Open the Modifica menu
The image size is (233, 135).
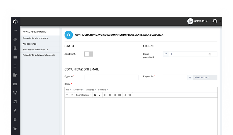click(x=78, y=90)
